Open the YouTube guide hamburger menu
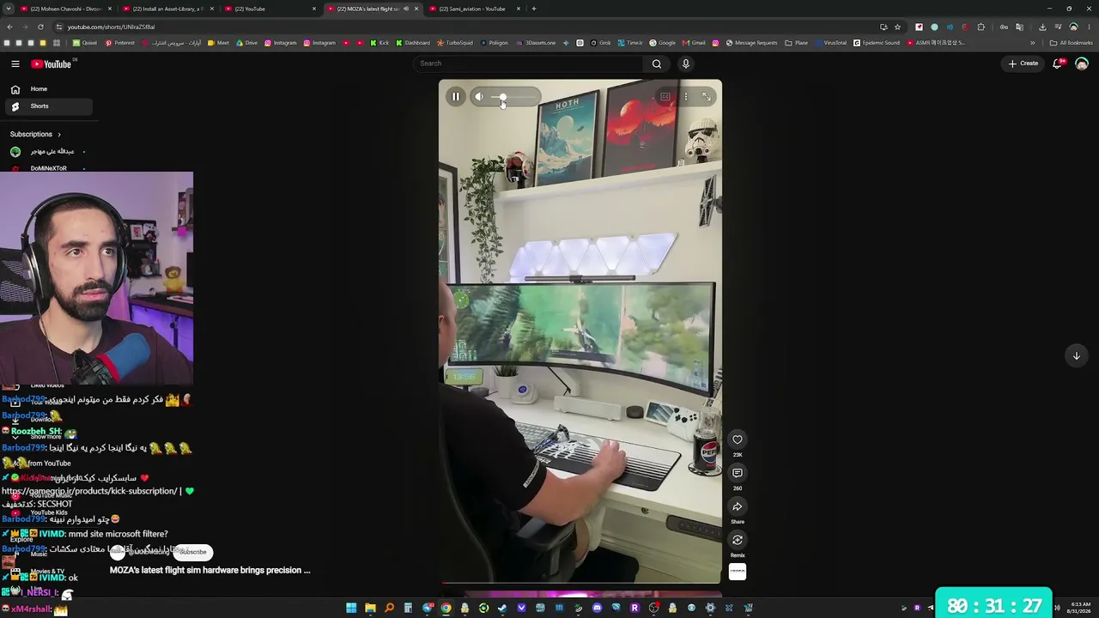Screen dimensions: 1099x618 pos(15,64)
